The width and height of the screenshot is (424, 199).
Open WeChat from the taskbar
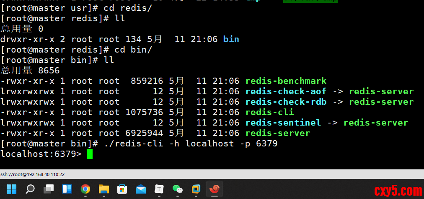tap(178, 189)
